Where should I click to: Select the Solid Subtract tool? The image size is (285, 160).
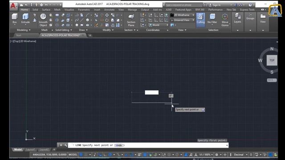tap(57, 20)
